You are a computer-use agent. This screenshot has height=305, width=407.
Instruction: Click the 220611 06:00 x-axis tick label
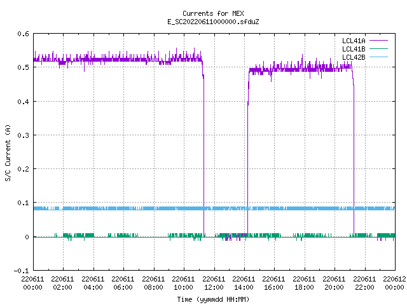click(x=123, y=283)
